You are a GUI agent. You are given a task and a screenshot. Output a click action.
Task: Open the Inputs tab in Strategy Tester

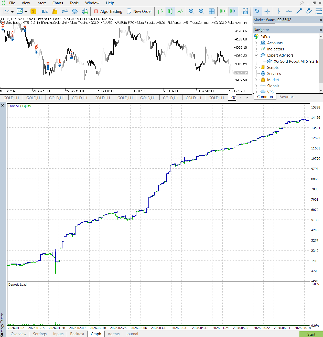[x=58, y=334]
